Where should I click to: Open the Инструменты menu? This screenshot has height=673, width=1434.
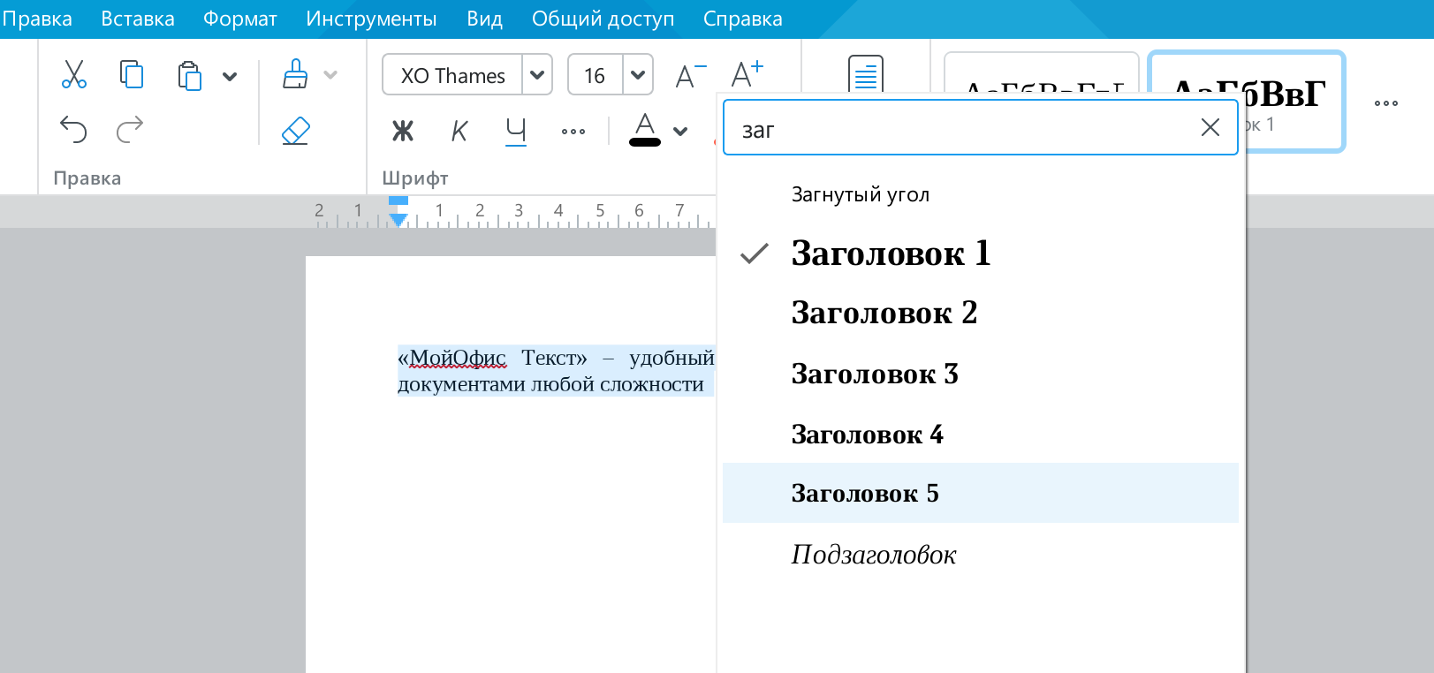371,19
